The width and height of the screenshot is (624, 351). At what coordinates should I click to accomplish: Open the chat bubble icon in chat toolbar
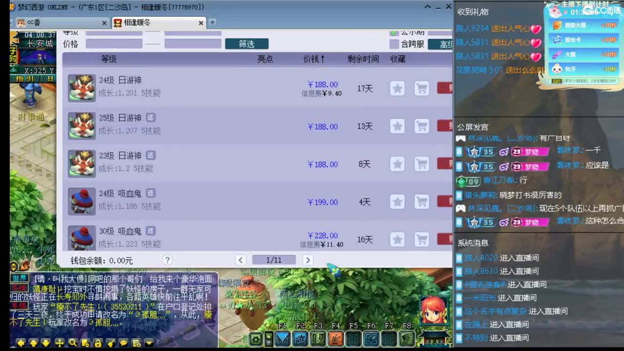pyautogui.click(x=124, y=343)
